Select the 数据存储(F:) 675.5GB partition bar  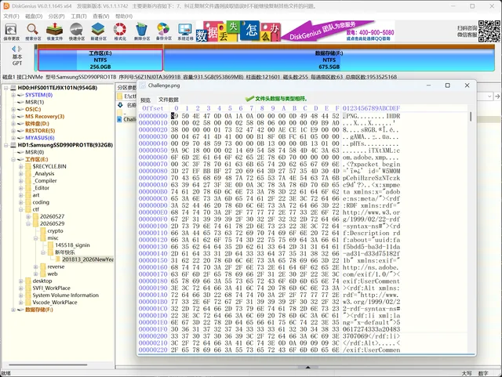point(329,60)
